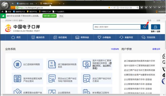Click the lock toolbar button

click(x=146, y=7)
